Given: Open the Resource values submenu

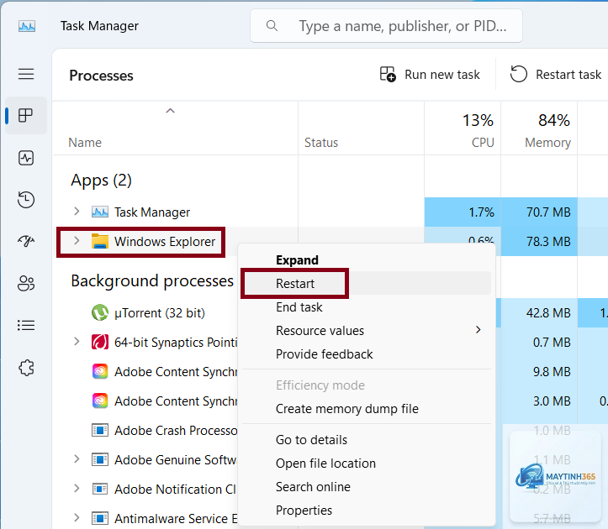Looking at the screenshot, I should (367, 330).
